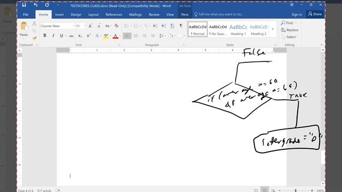Click the line spacing icon
The image size is (342, 192).
coord(161,36)
